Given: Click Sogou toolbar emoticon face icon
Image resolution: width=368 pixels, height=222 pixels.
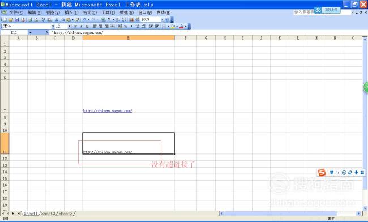Looking at the screenshot, I should pos(344,173).
